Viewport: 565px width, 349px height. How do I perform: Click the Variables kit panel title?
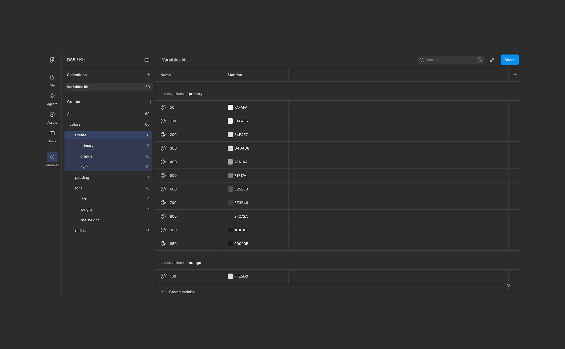174,60
